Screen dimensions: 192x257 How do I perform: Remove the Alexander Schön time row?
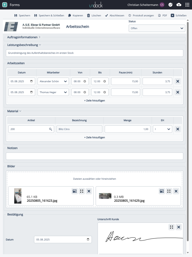point(178,82)
